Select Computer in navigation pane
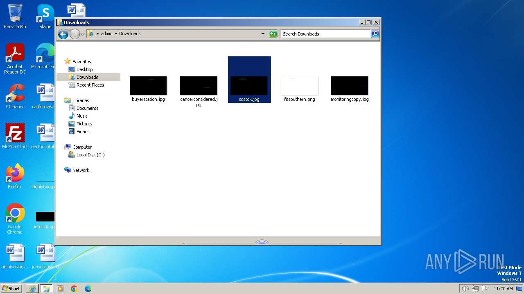 pos(82,147)
